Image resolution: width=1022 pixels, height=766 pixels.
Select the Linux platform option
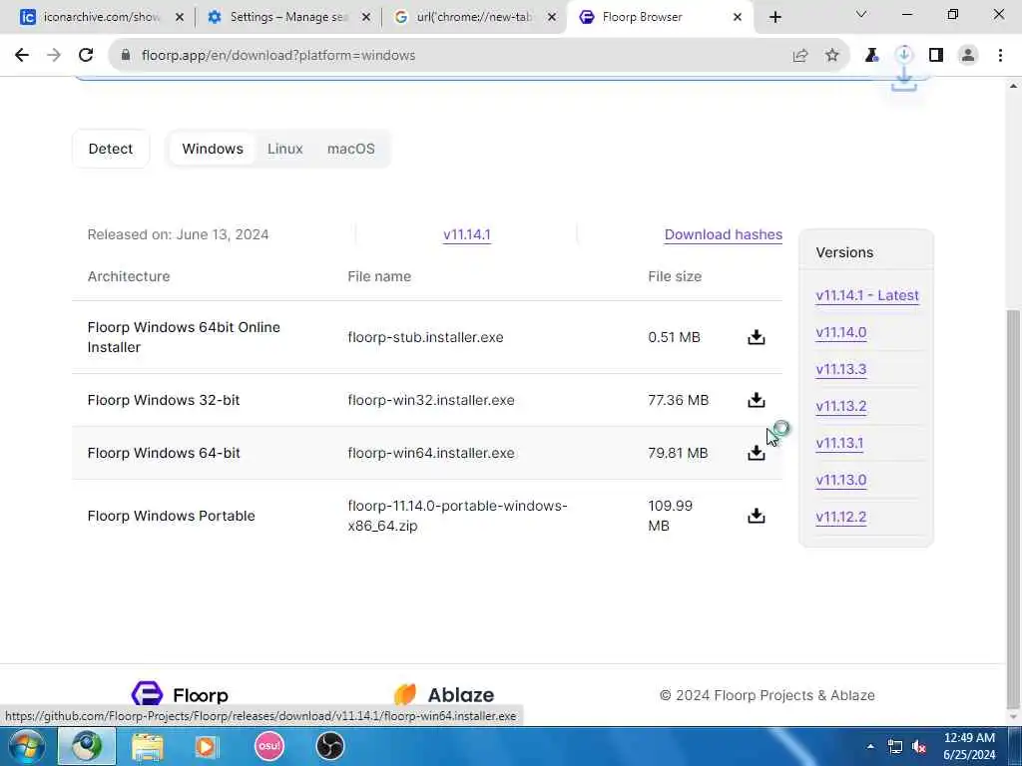284,149
